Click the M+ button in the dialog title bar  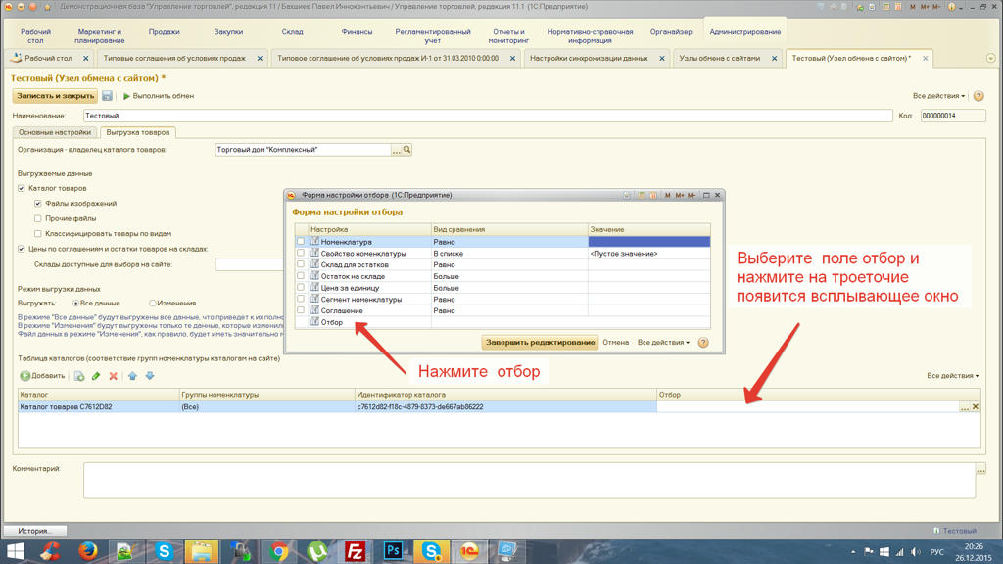(680, 195)
